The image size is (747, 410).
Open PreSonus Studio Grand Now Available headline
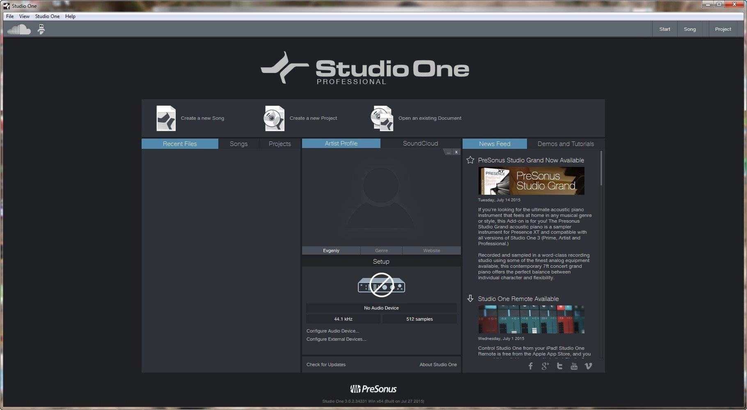pyautogui.click(x=531, y=160)
